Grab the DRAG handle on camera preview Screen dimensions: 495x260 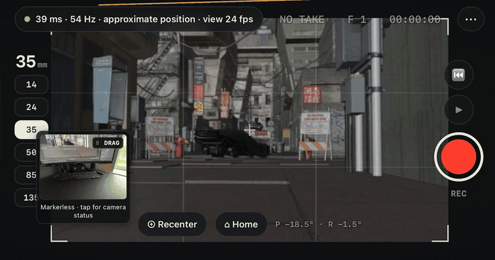(108, 143)
